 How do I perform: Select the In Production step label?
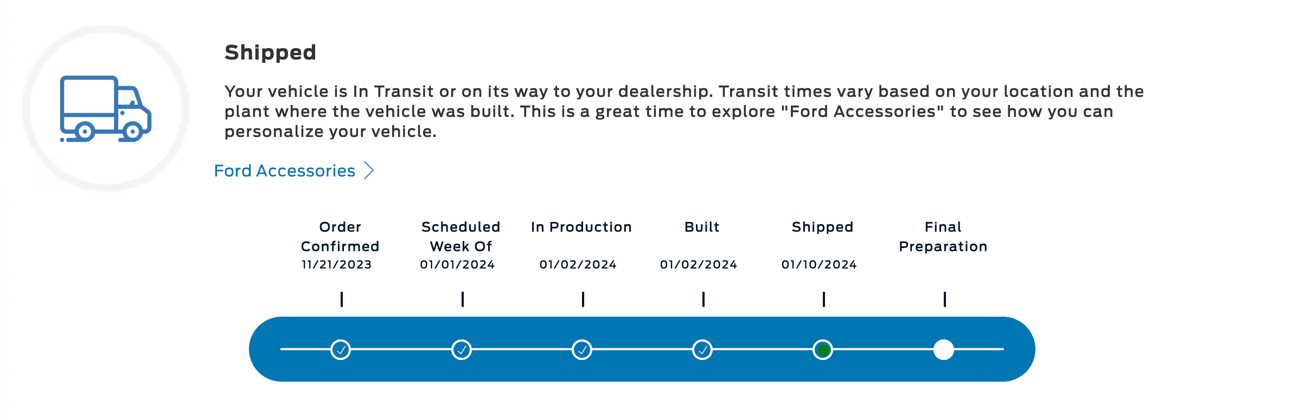point(581,227)
